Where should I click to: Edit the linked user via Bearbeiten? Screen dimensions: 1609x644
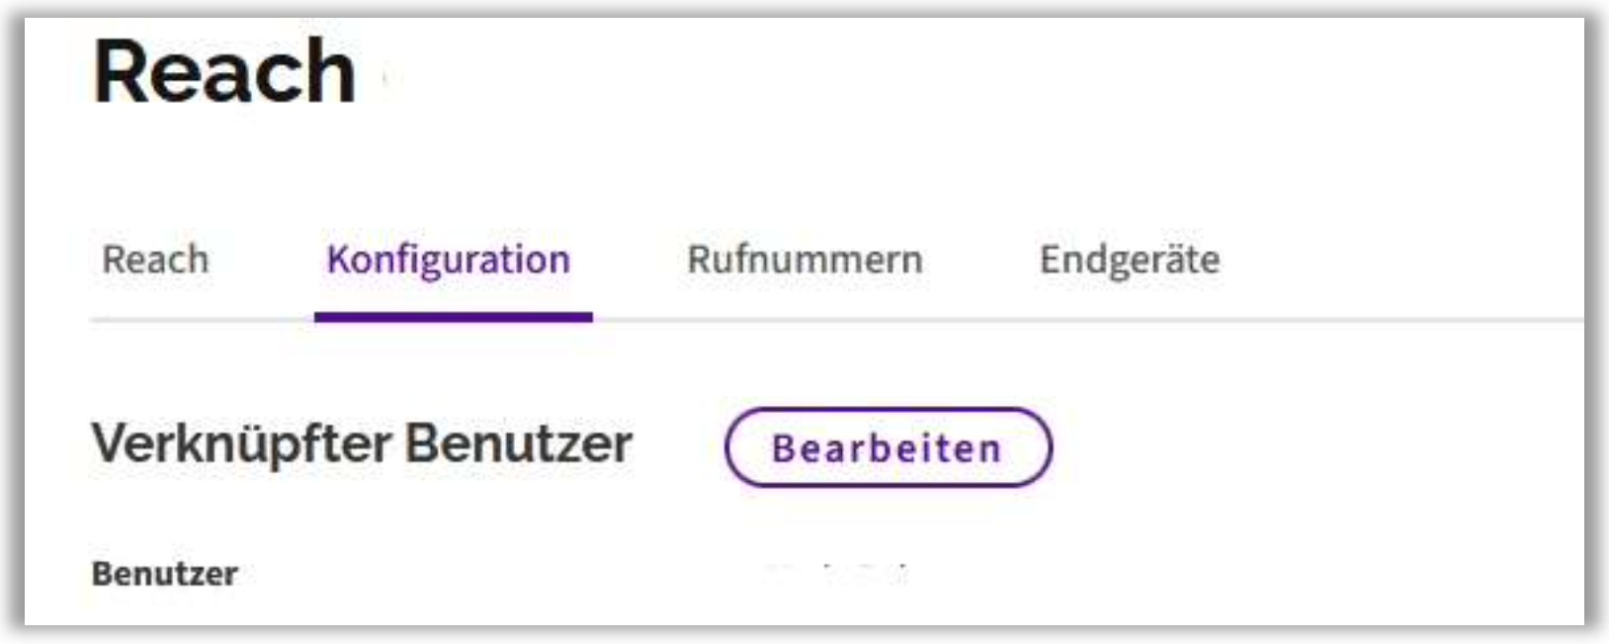click(888, 448)
